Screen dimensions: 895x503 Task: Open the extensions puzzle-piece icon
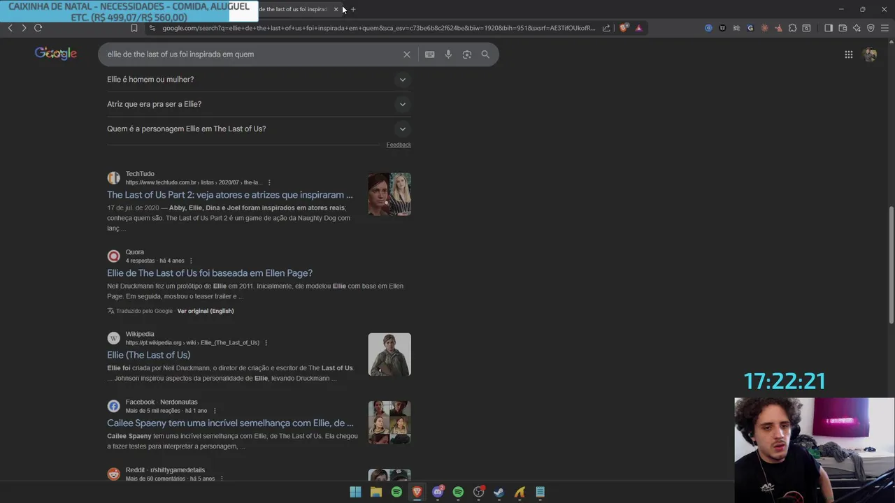[792, 28]
